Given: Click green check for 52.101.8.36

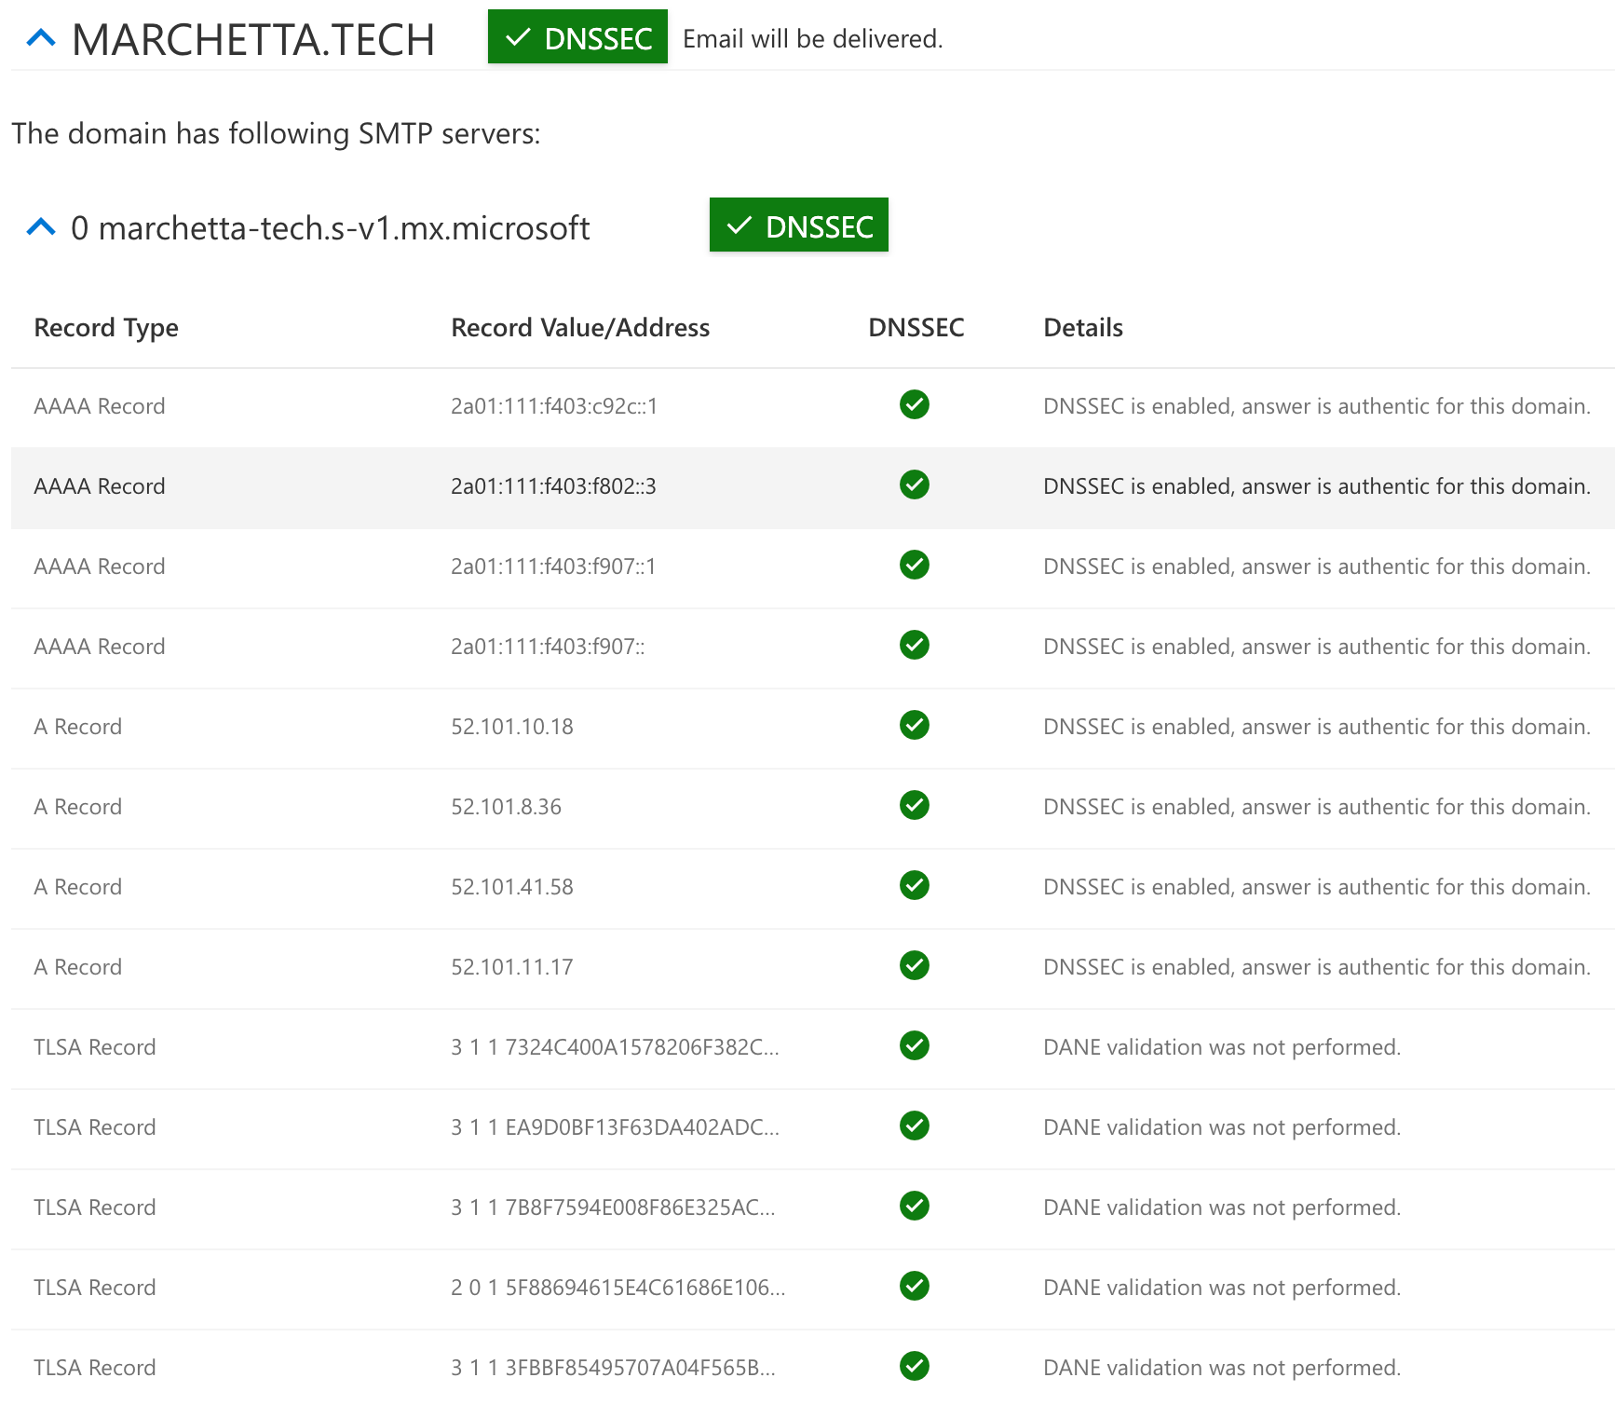Looking at the screenshot, I should click(915, 805).
